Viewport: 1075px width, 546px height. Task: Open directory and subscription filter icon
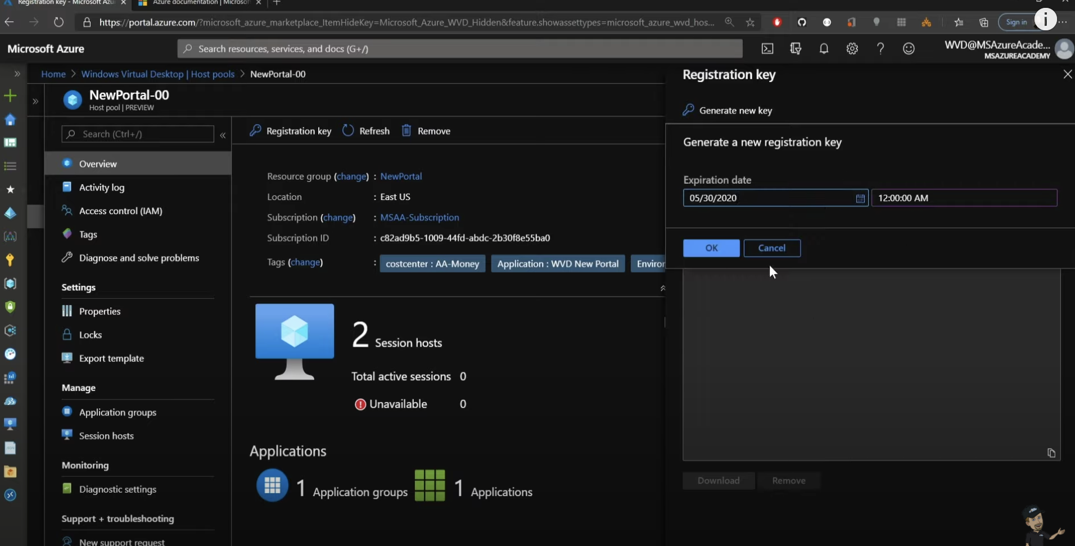tap(795, 49)
